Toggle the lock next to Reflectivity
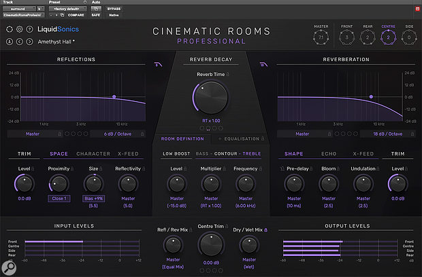422x277 pixels. (x=144, y=169)
